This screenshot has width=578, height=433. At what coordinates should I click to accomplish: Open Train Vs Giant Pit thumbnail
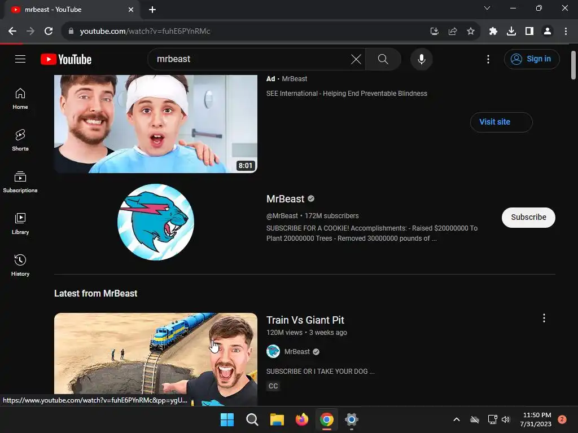click(x=156, y=359)
